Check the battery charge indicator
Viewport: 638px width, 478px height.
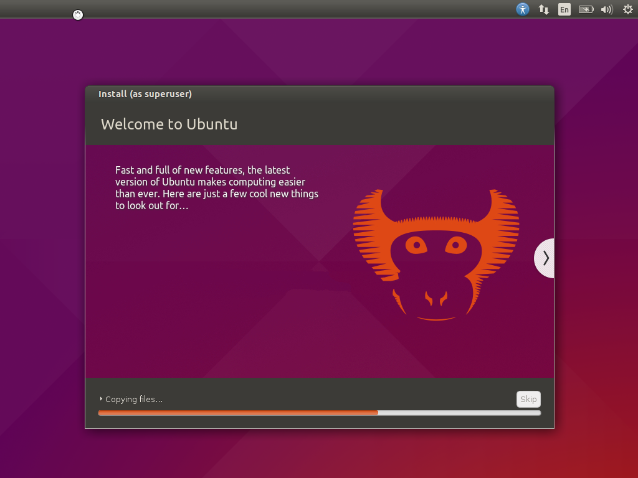coord(586,9)
